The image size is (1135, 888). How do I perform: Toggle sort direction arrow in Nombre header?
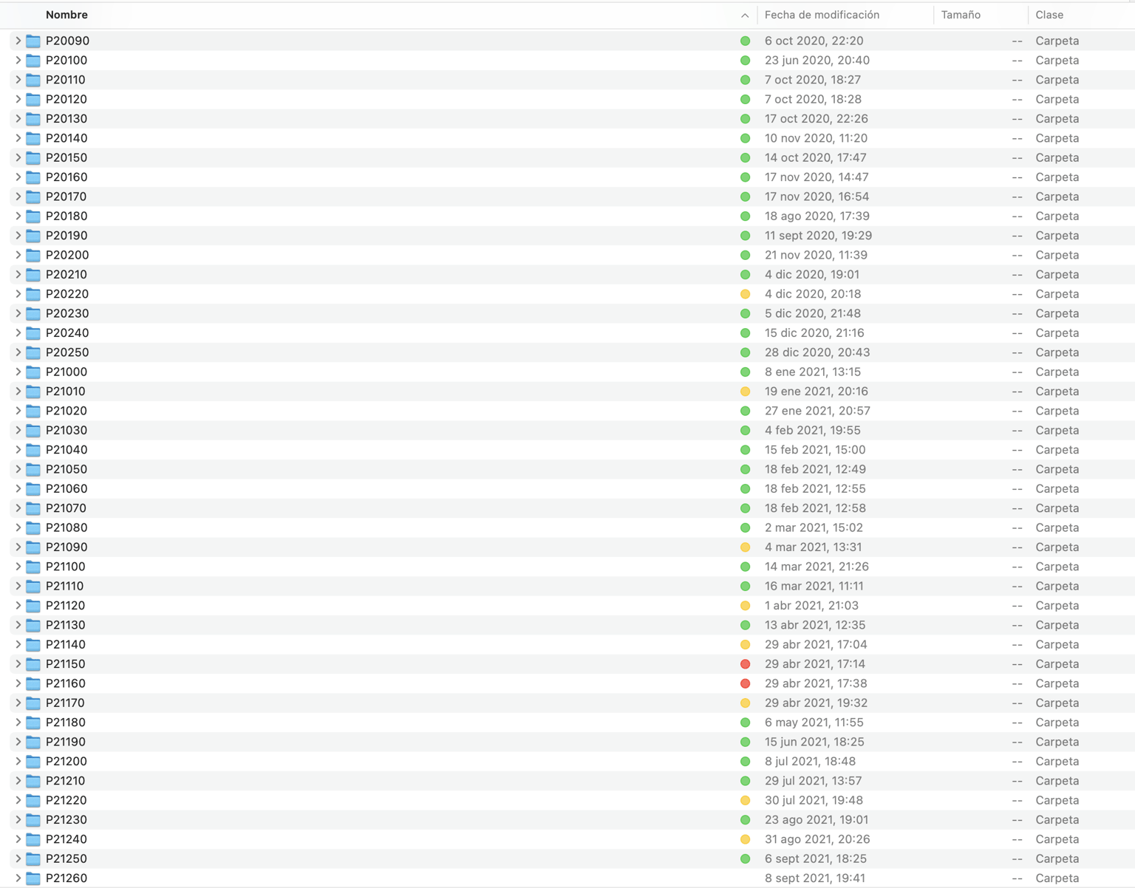(745, 16)
